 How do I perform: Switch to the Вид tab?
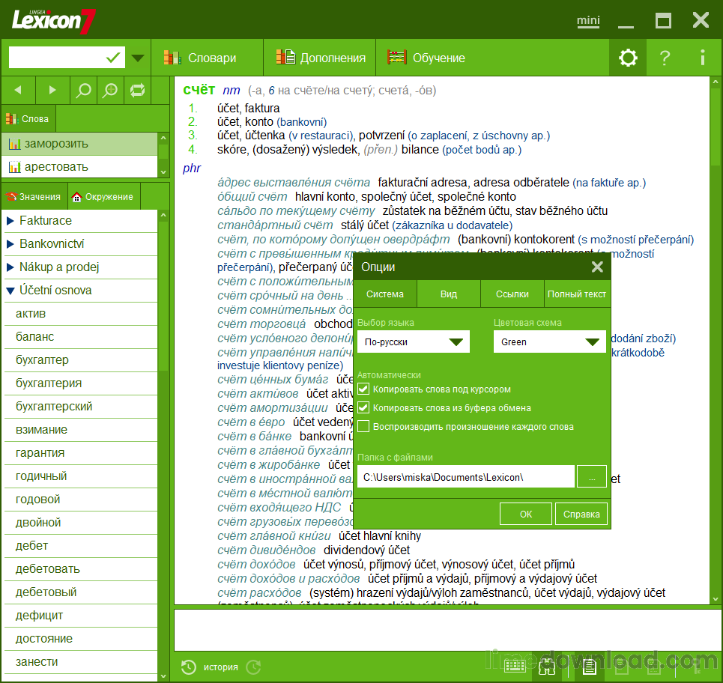point(448,294)
